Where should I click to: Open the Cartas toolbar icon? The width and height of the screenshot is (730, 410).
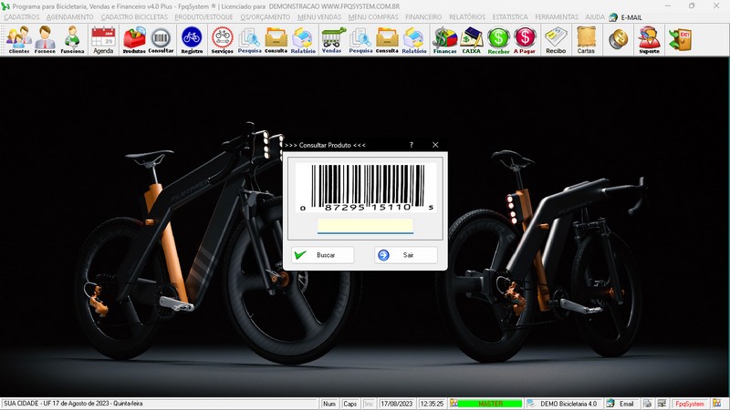point(586,40)
